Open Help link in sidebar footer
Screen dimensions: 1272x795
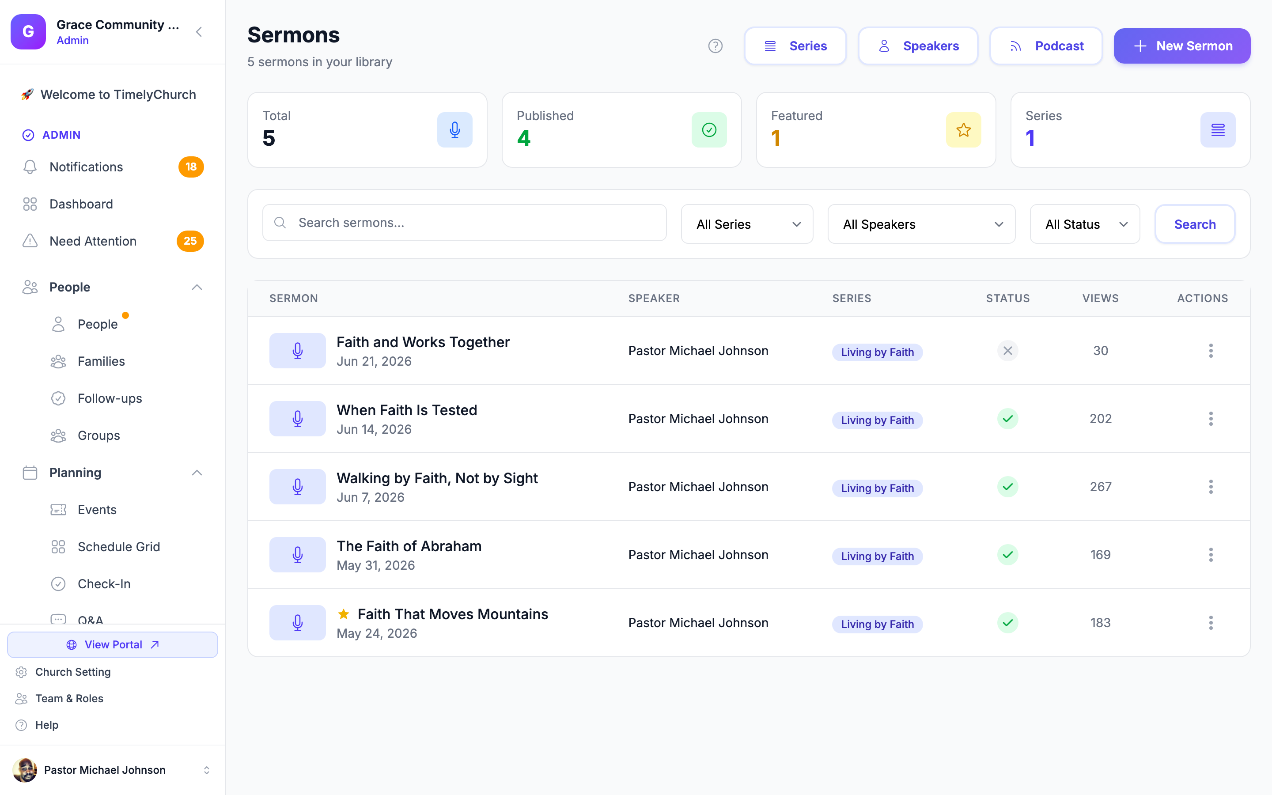point(46,725)
